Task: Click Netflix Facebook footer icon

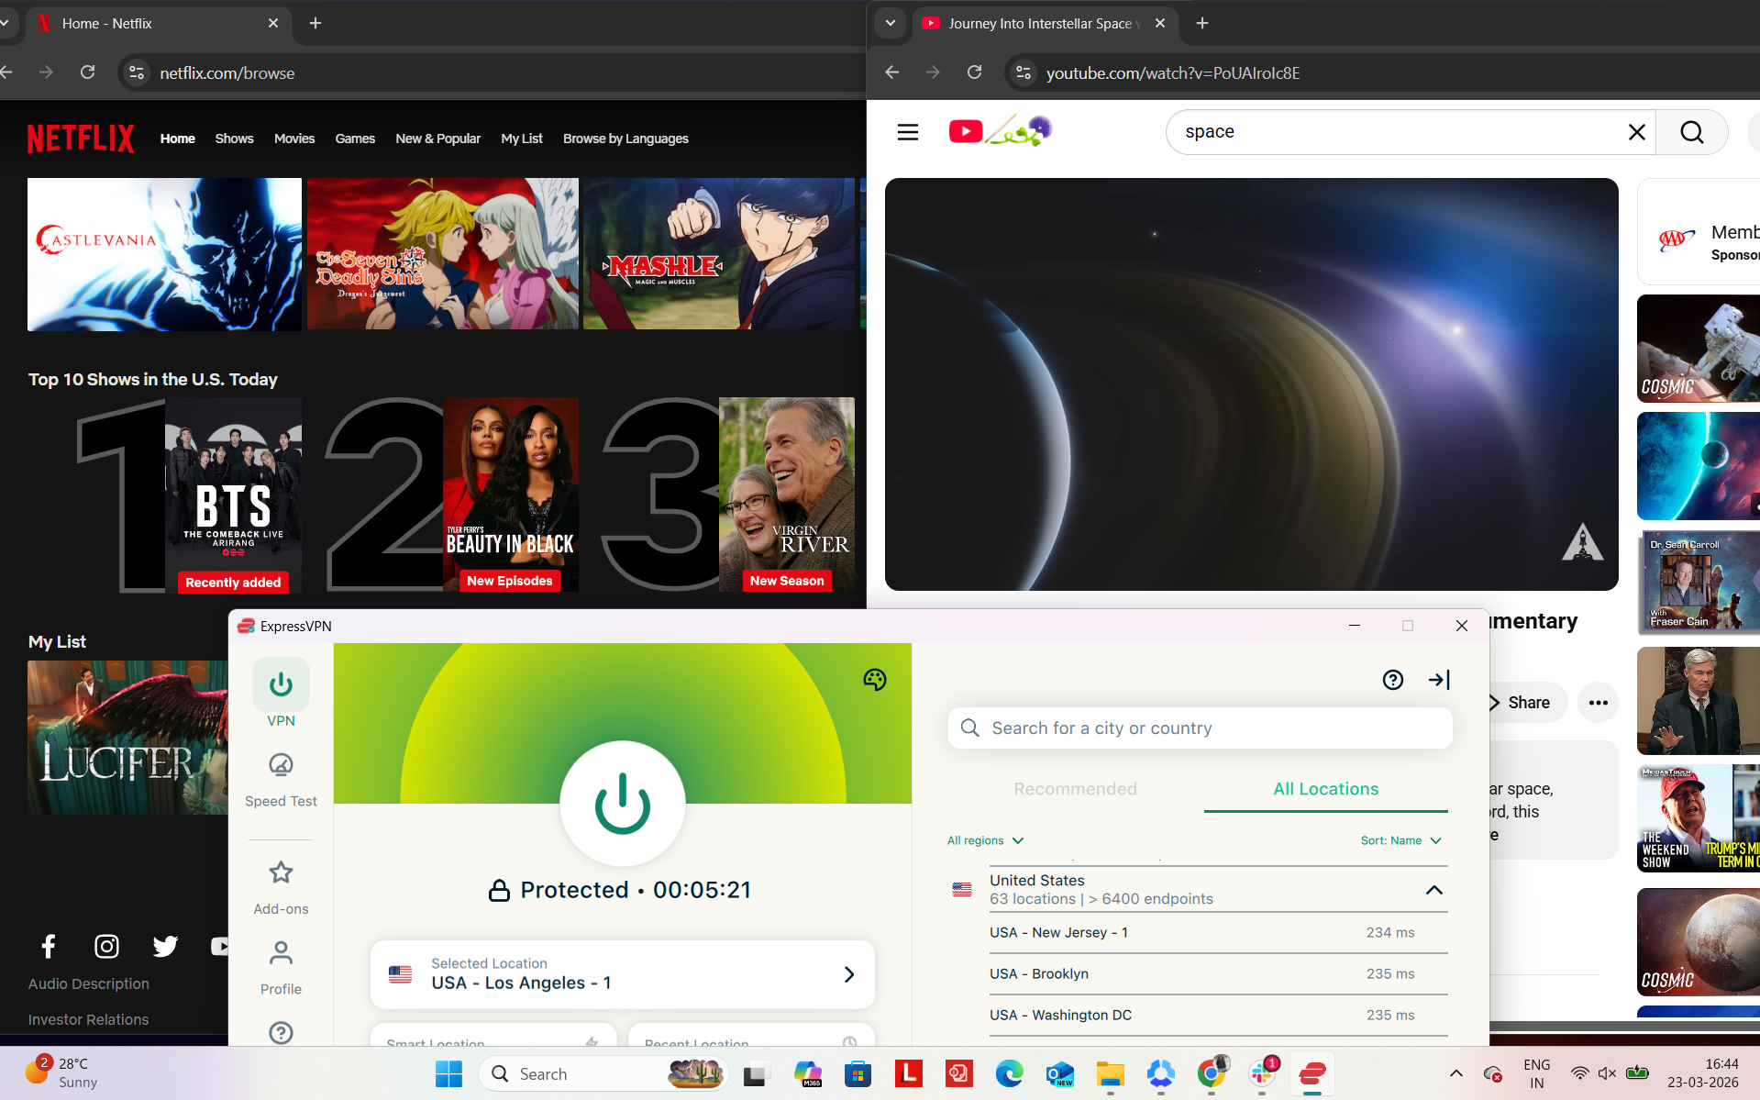Action: (x=49, y=945)
